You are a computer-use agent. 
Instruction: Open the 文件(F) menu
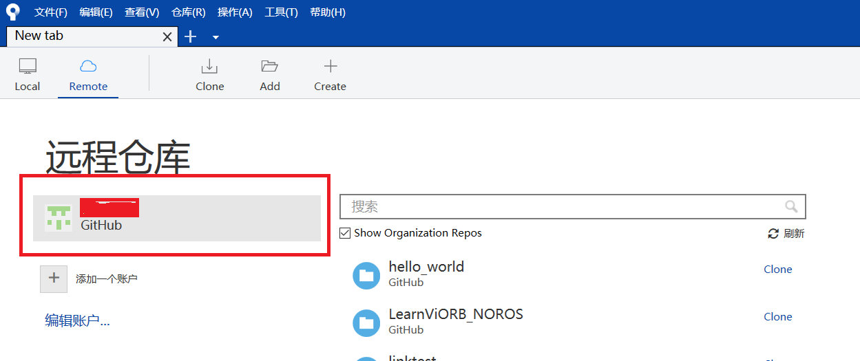point(51,12)
